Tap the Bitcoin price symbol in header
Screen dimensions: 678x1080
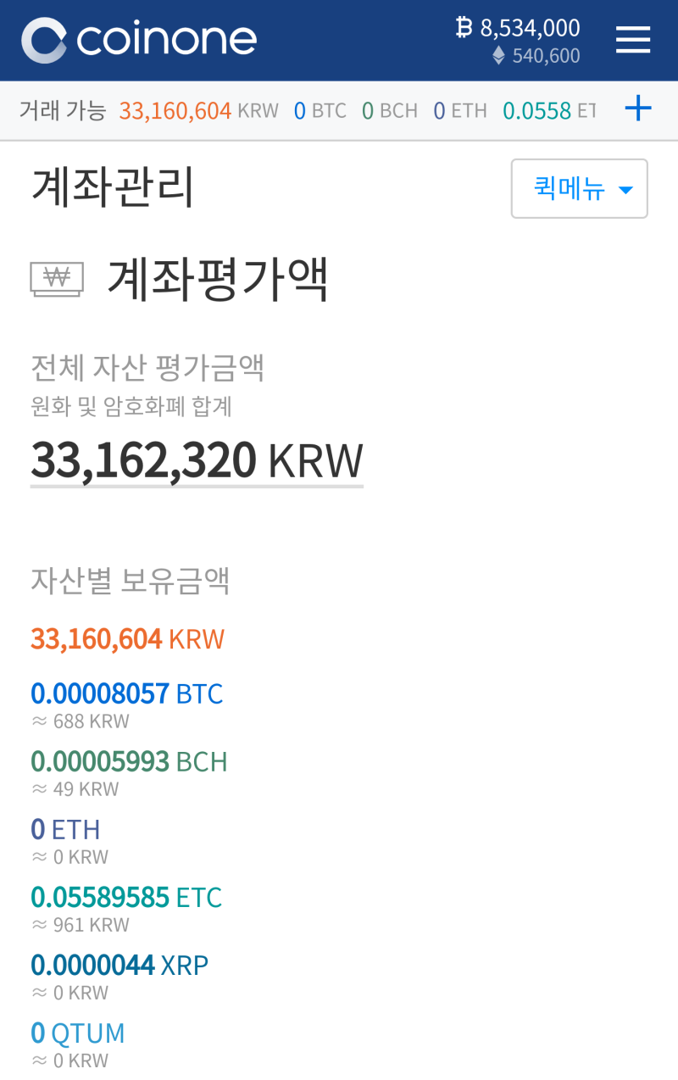coord(464,28)
